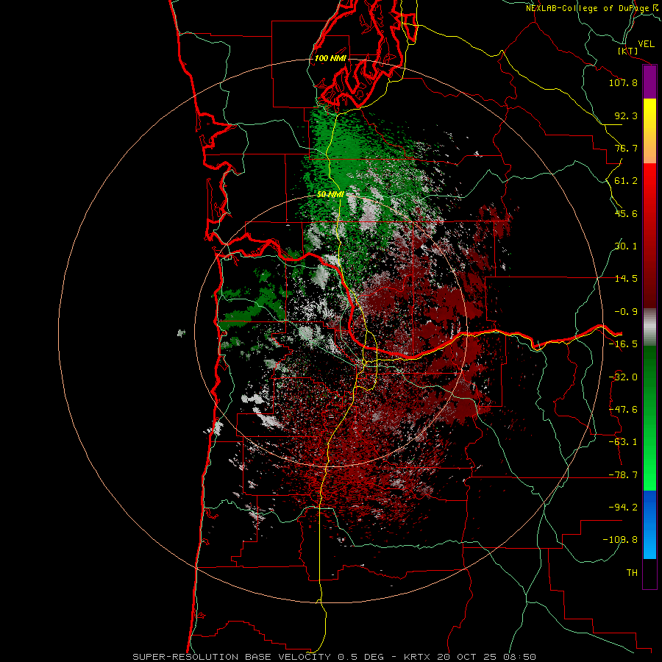Pick the blue segment of the color bar
The image size is (662, 662).
tap(649, 524)
